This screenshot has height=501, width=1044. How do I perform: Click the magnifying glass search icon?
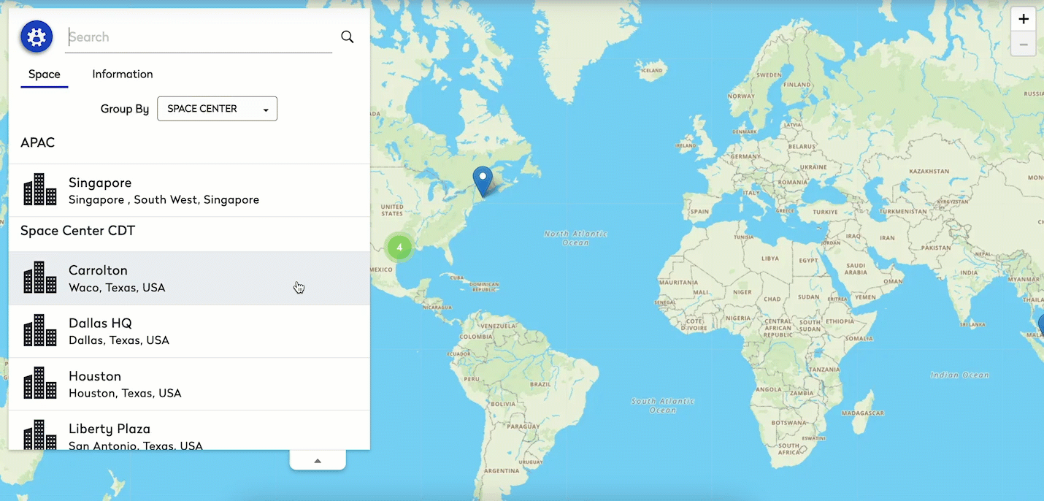tap(348, 37)
